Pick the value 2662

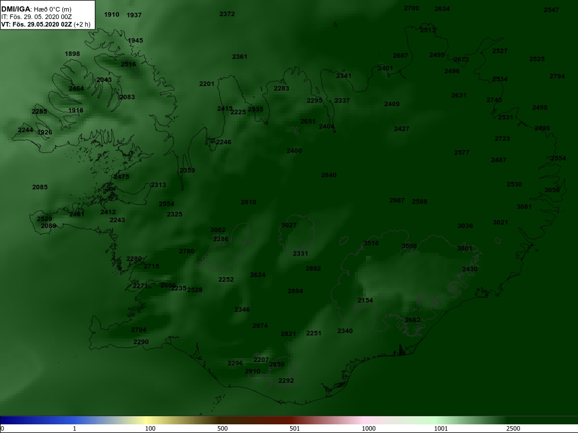coord(413,320)
